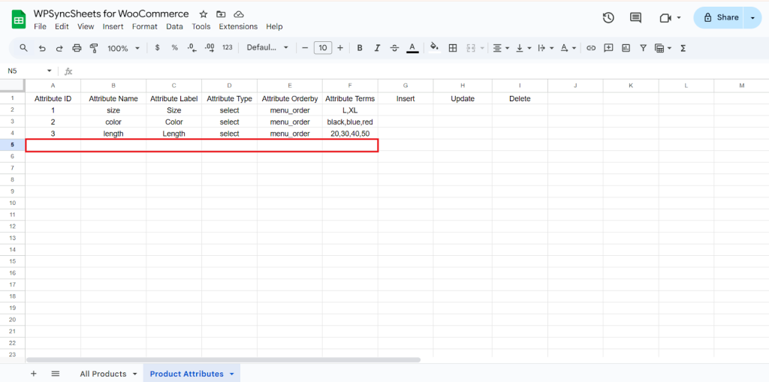Open the zoom 100% dropdown
Image resolution: width=769 pixels, height=382 pixels.
click(124, 48)
